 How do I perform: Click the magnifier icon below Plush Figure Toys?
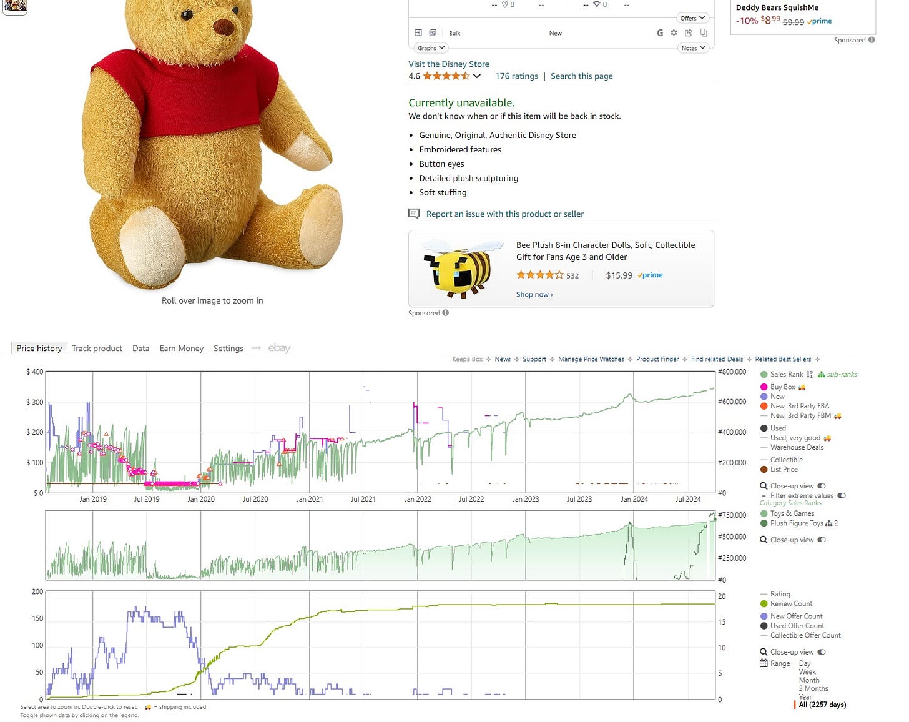click(x=764, y=540)
